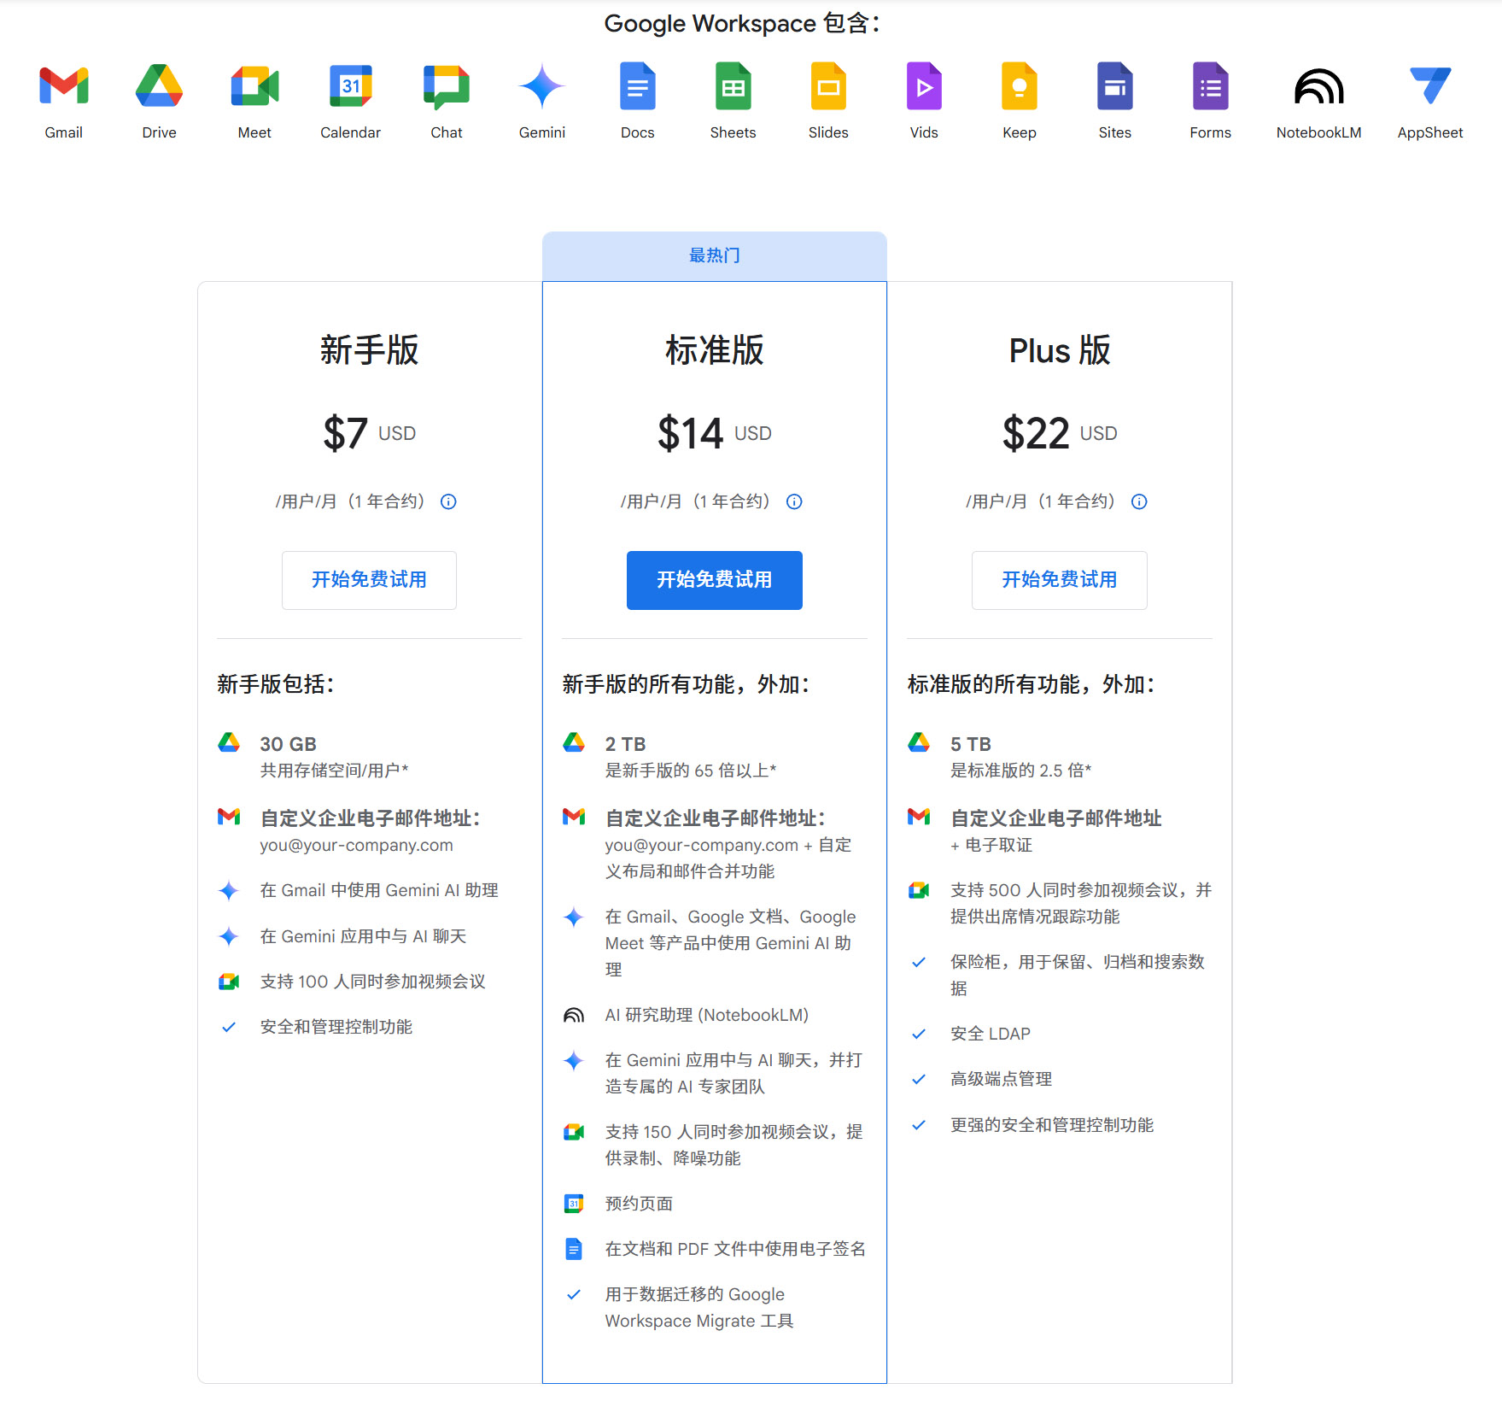Open the Gmail app icon
This screenshot has height=1401, width=1502.
(64, 85)
